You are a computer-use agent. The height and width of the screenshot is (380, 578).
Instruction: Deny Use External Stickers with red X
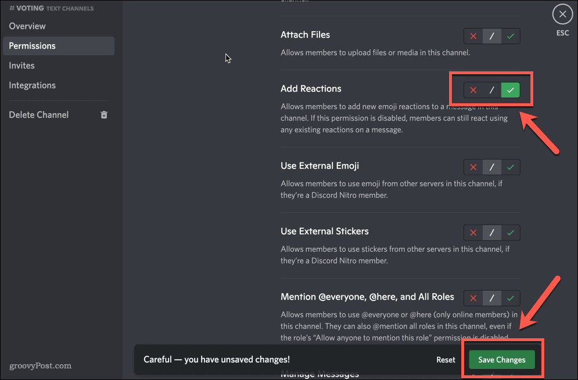click(473, 233)
